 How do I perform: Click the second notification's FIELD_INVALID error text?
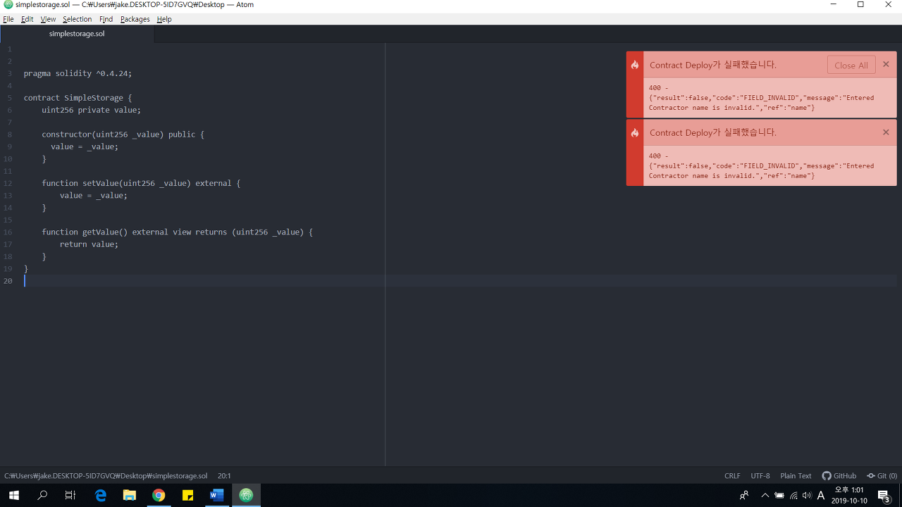761,166
